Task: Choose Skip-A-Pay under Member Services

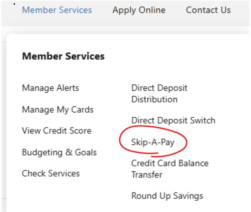Action: click(153, 142)
